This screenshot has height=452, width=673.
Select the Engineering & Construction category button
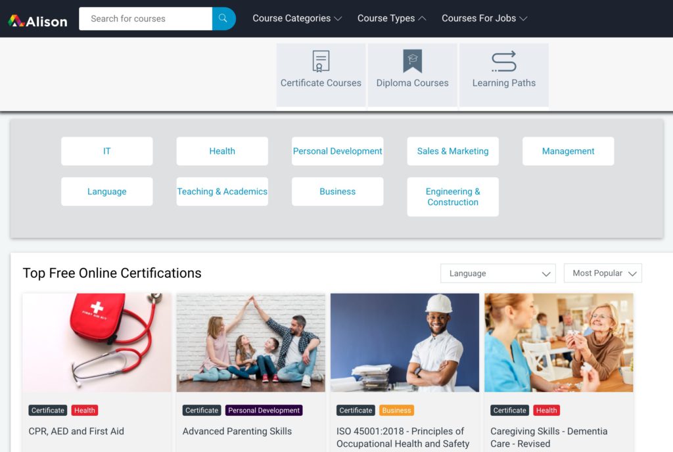tap(453, 197)
